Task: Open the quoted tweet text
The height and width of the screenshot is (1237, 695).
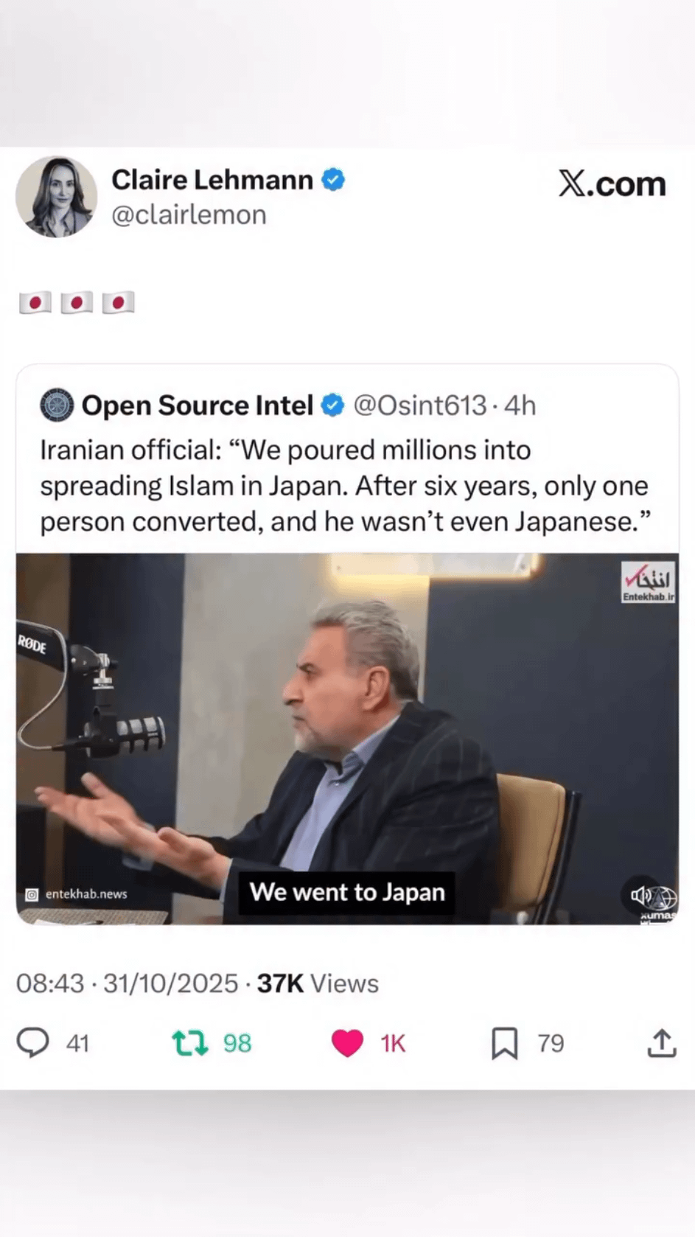Action: [345, 486]
